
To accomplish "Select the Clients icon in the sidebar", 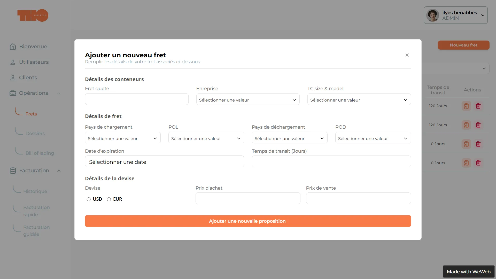I will (13, 78).
